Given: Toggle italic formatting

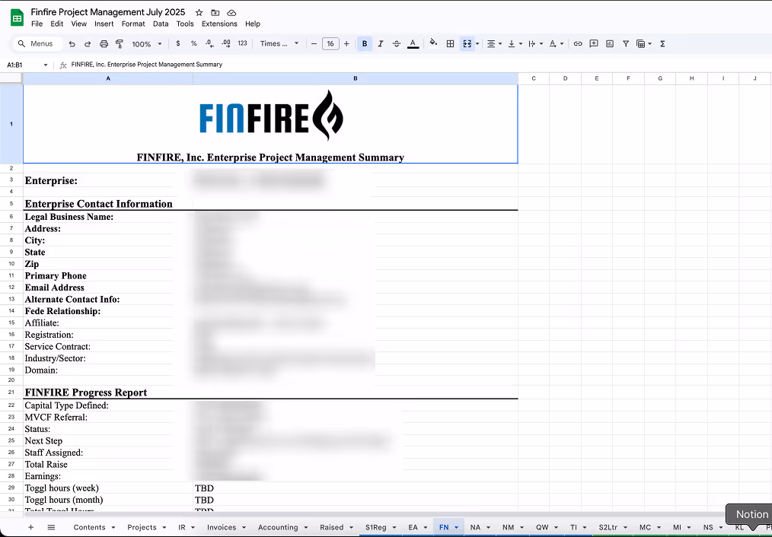Looking at the screenshot, I should click(x=380, y=44).
